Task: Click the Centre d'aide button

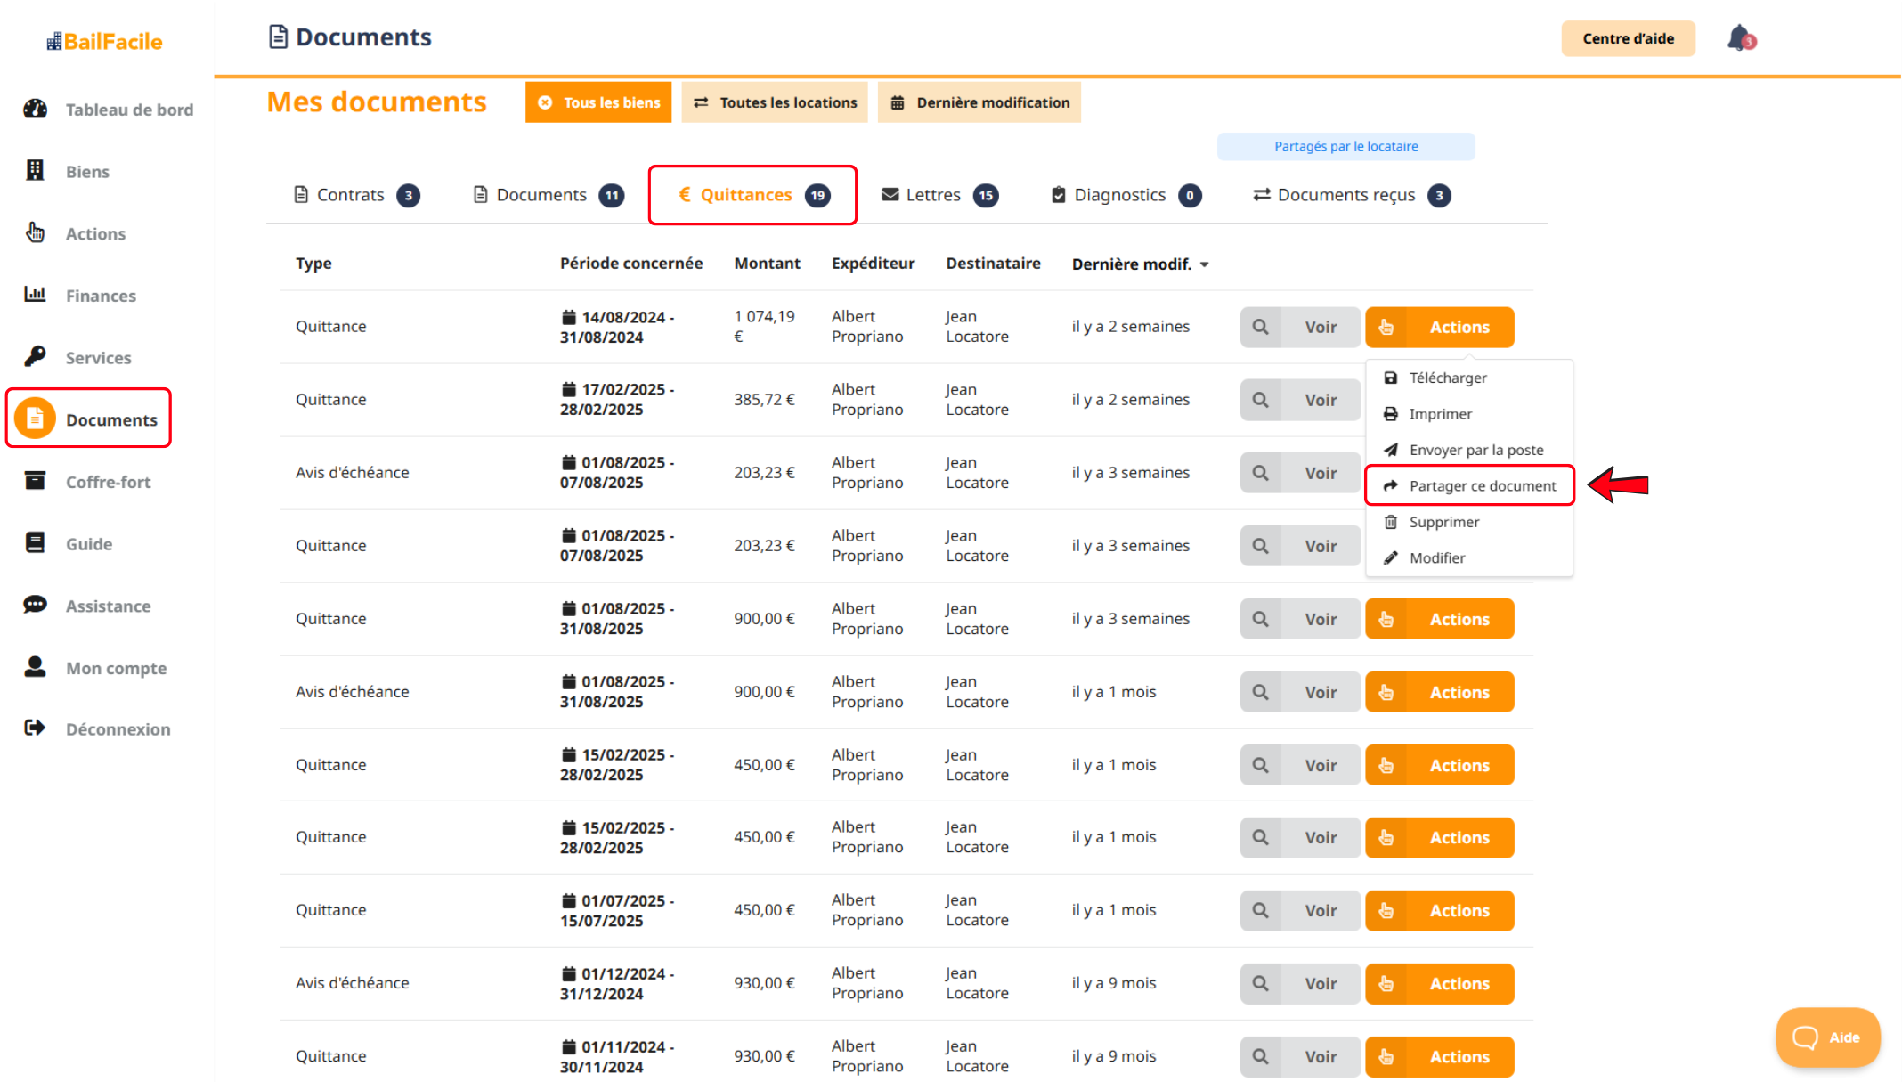Action: 1628,38
